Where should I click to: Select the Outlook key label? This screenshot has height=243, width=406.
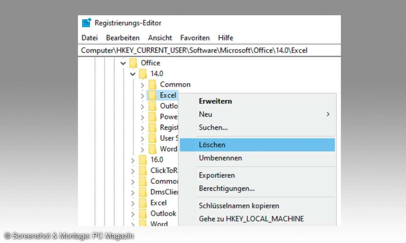tap(163, 214)
